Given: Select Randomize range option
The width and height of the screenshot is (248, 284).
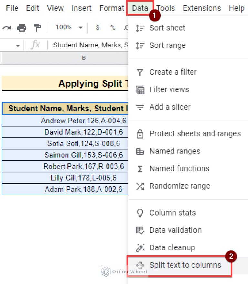Looking at the screenshot, I should click(180, 186).
